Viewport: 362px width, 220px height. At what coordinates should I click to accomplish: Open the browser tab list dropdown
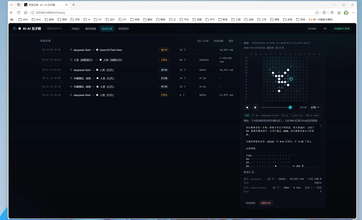pyautogui.click(x=12, y=5)
